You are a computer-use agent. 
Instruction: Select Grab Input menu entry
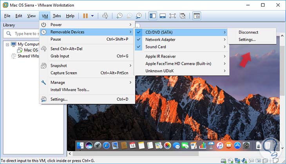pyautogui.click(x=87, y=56)
